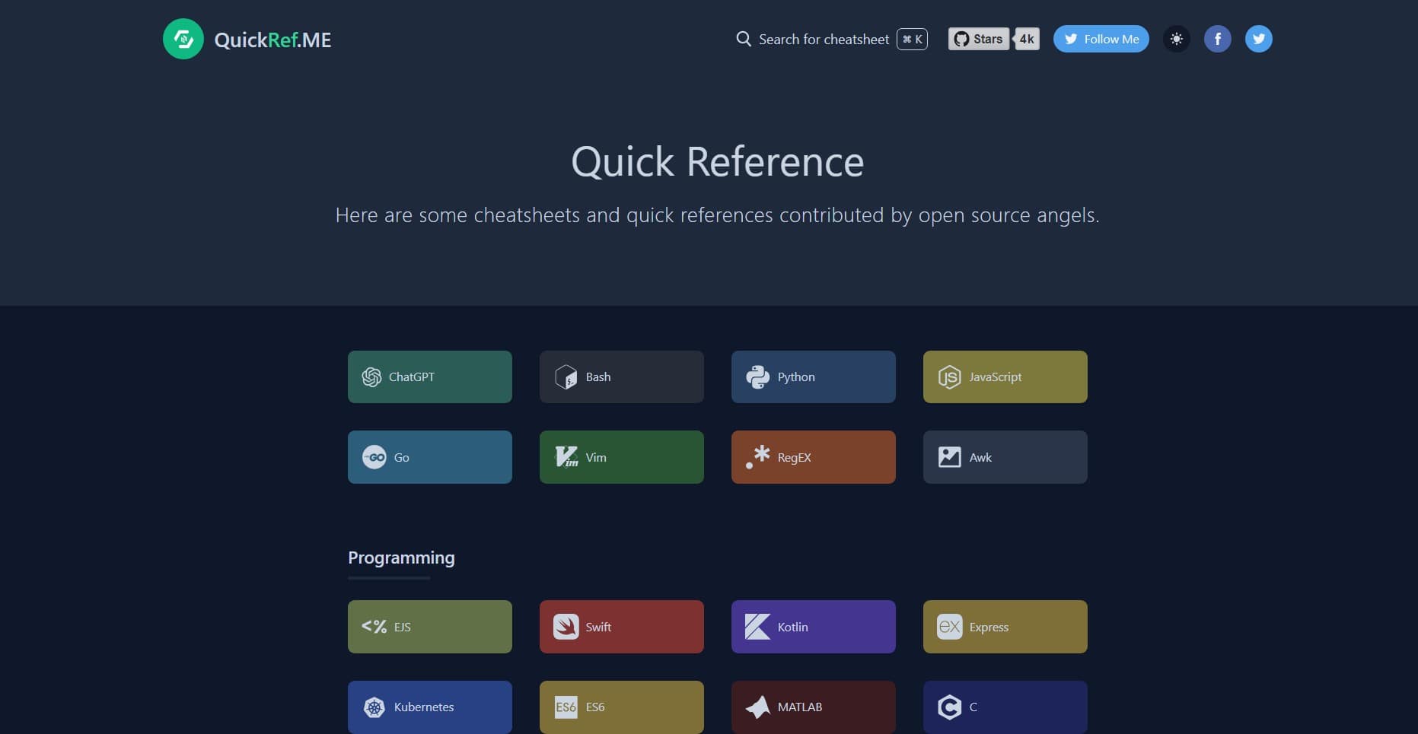Open the QuickRef.ME home link text
Viewport: 1418px width, 734px height.
click(272, 40)
